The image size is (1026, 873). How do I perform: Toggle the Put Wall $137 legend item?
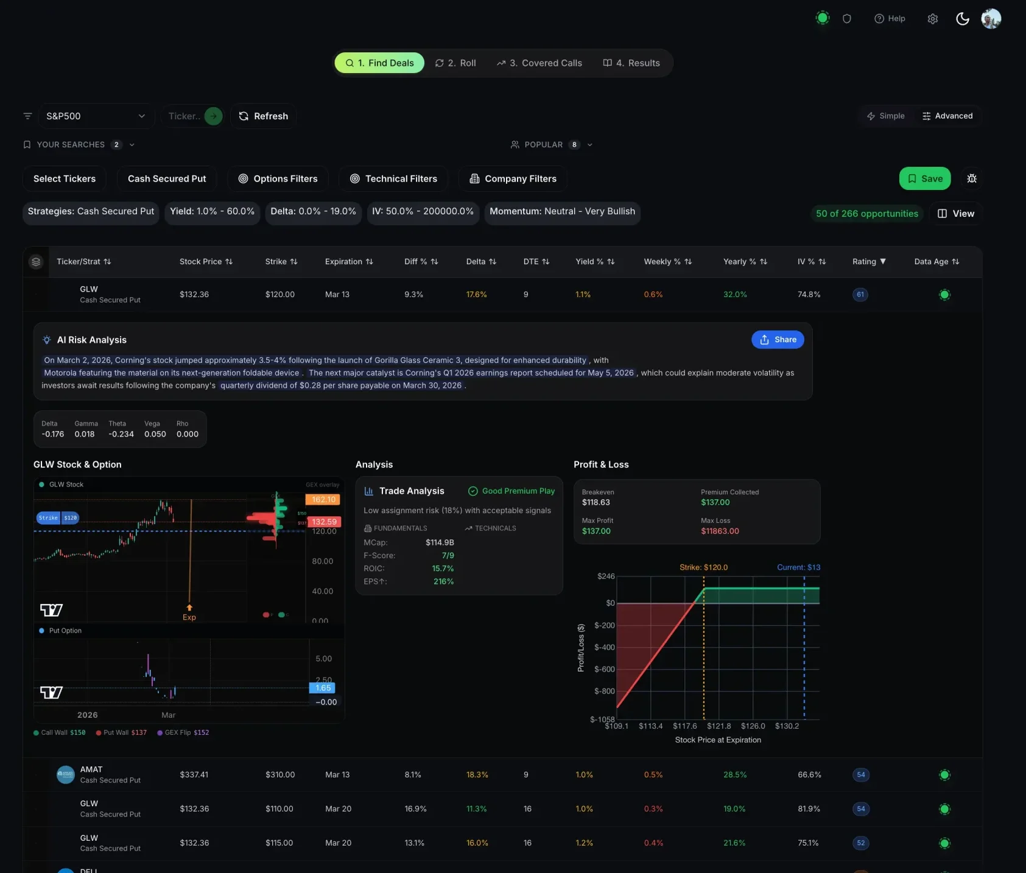(121, 732)
